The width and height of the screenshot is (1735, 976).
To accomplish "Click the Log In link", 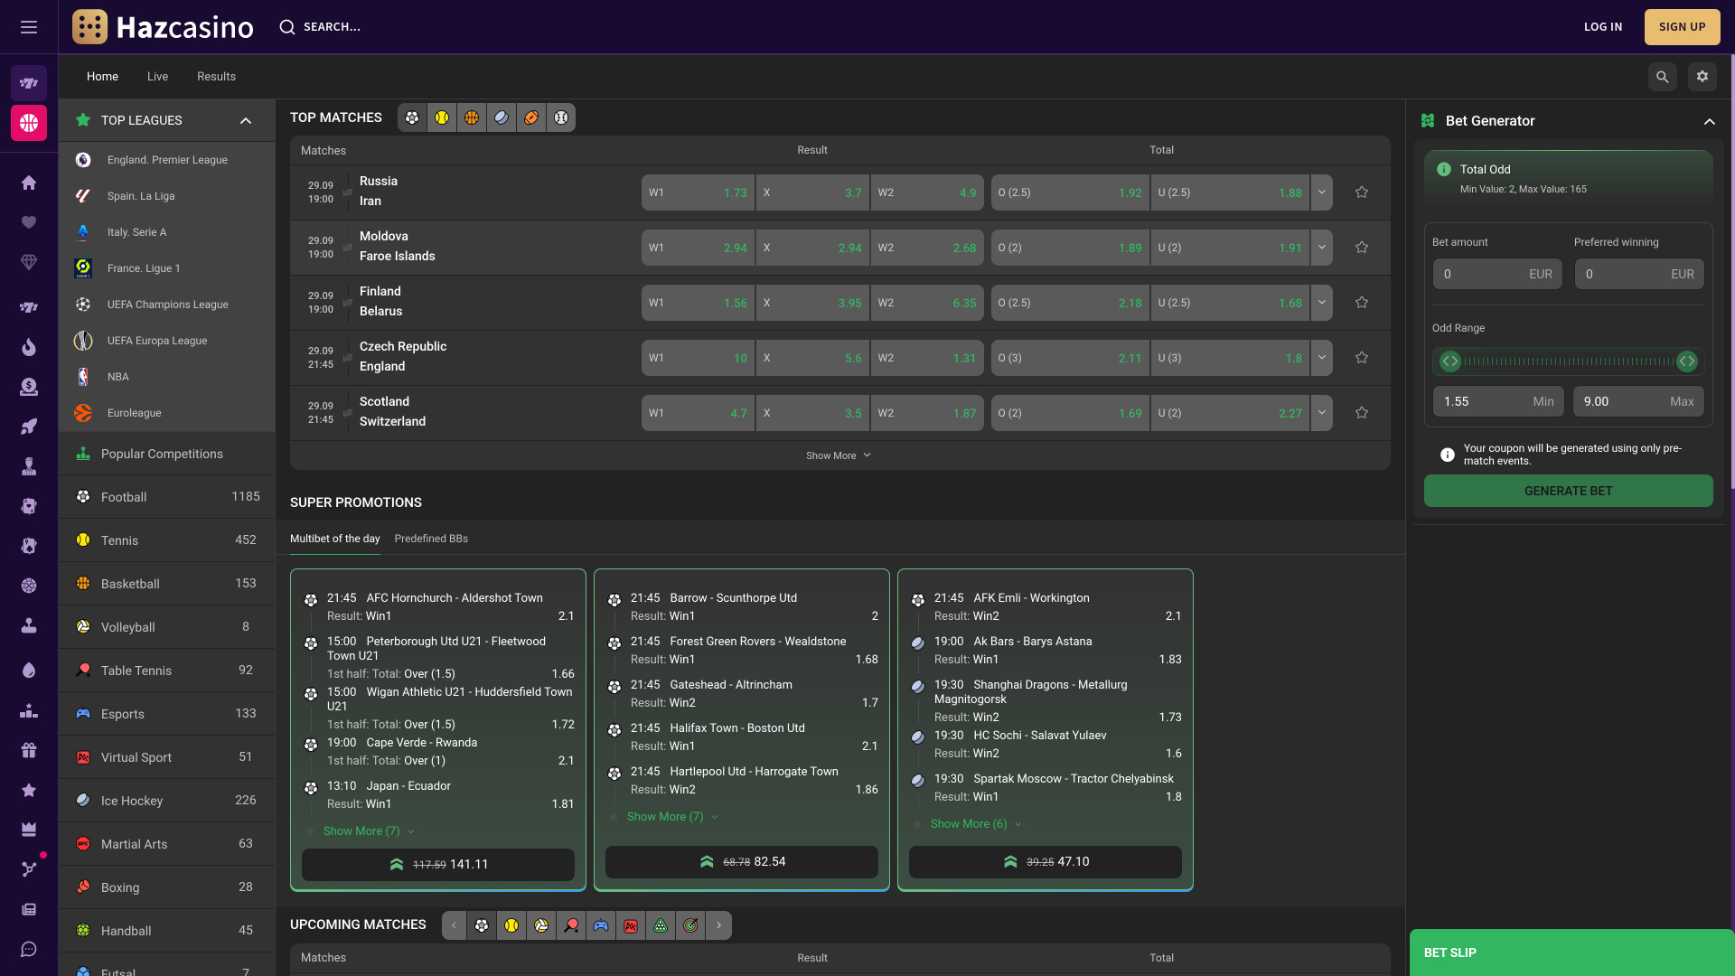I will point(1602,27).
